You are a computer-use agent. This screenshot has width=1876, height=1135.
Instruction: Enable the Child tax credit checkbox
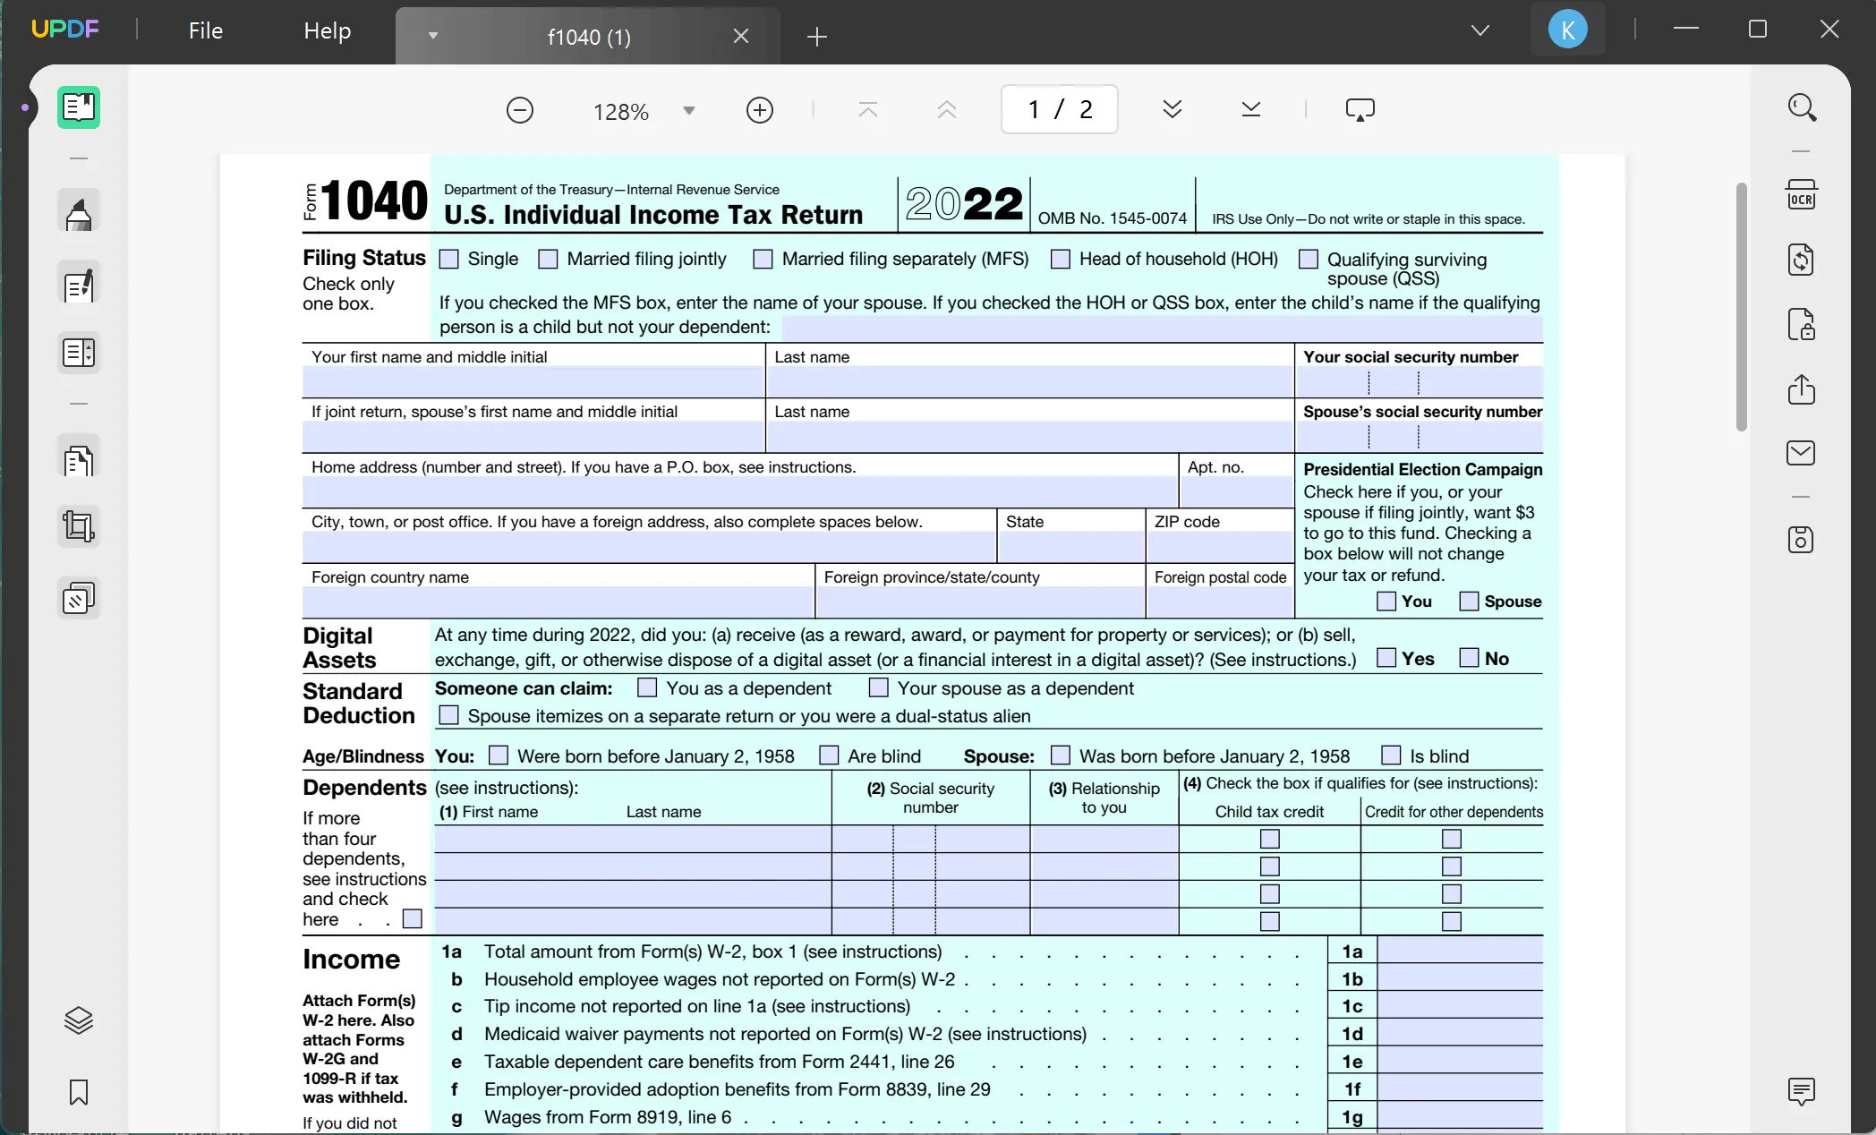click(1269, 838)
